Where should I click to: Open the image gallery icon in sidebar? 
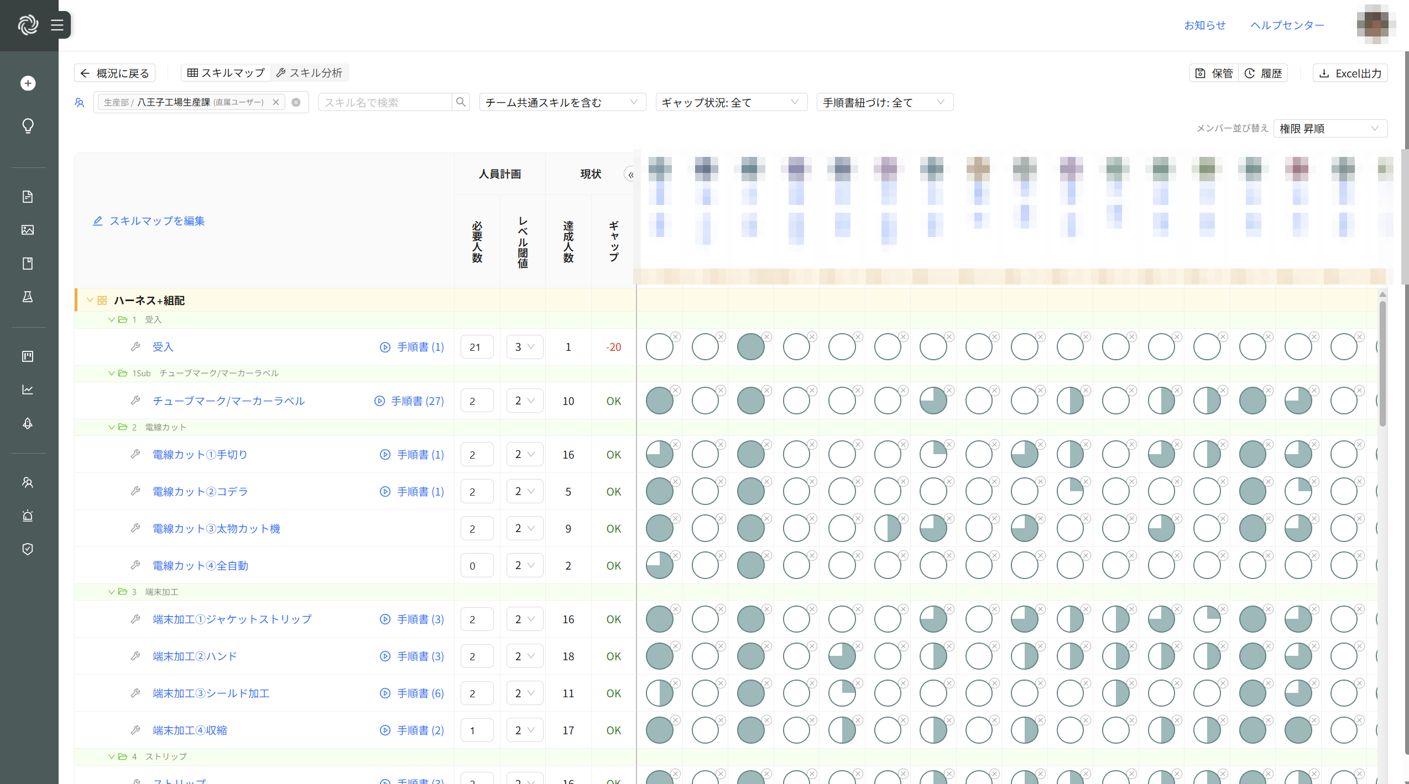pos(28,230)
